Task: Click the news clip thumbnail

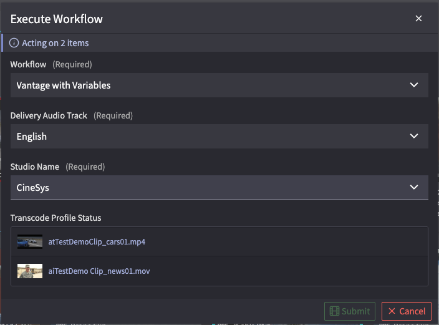Action: [30, 271]
